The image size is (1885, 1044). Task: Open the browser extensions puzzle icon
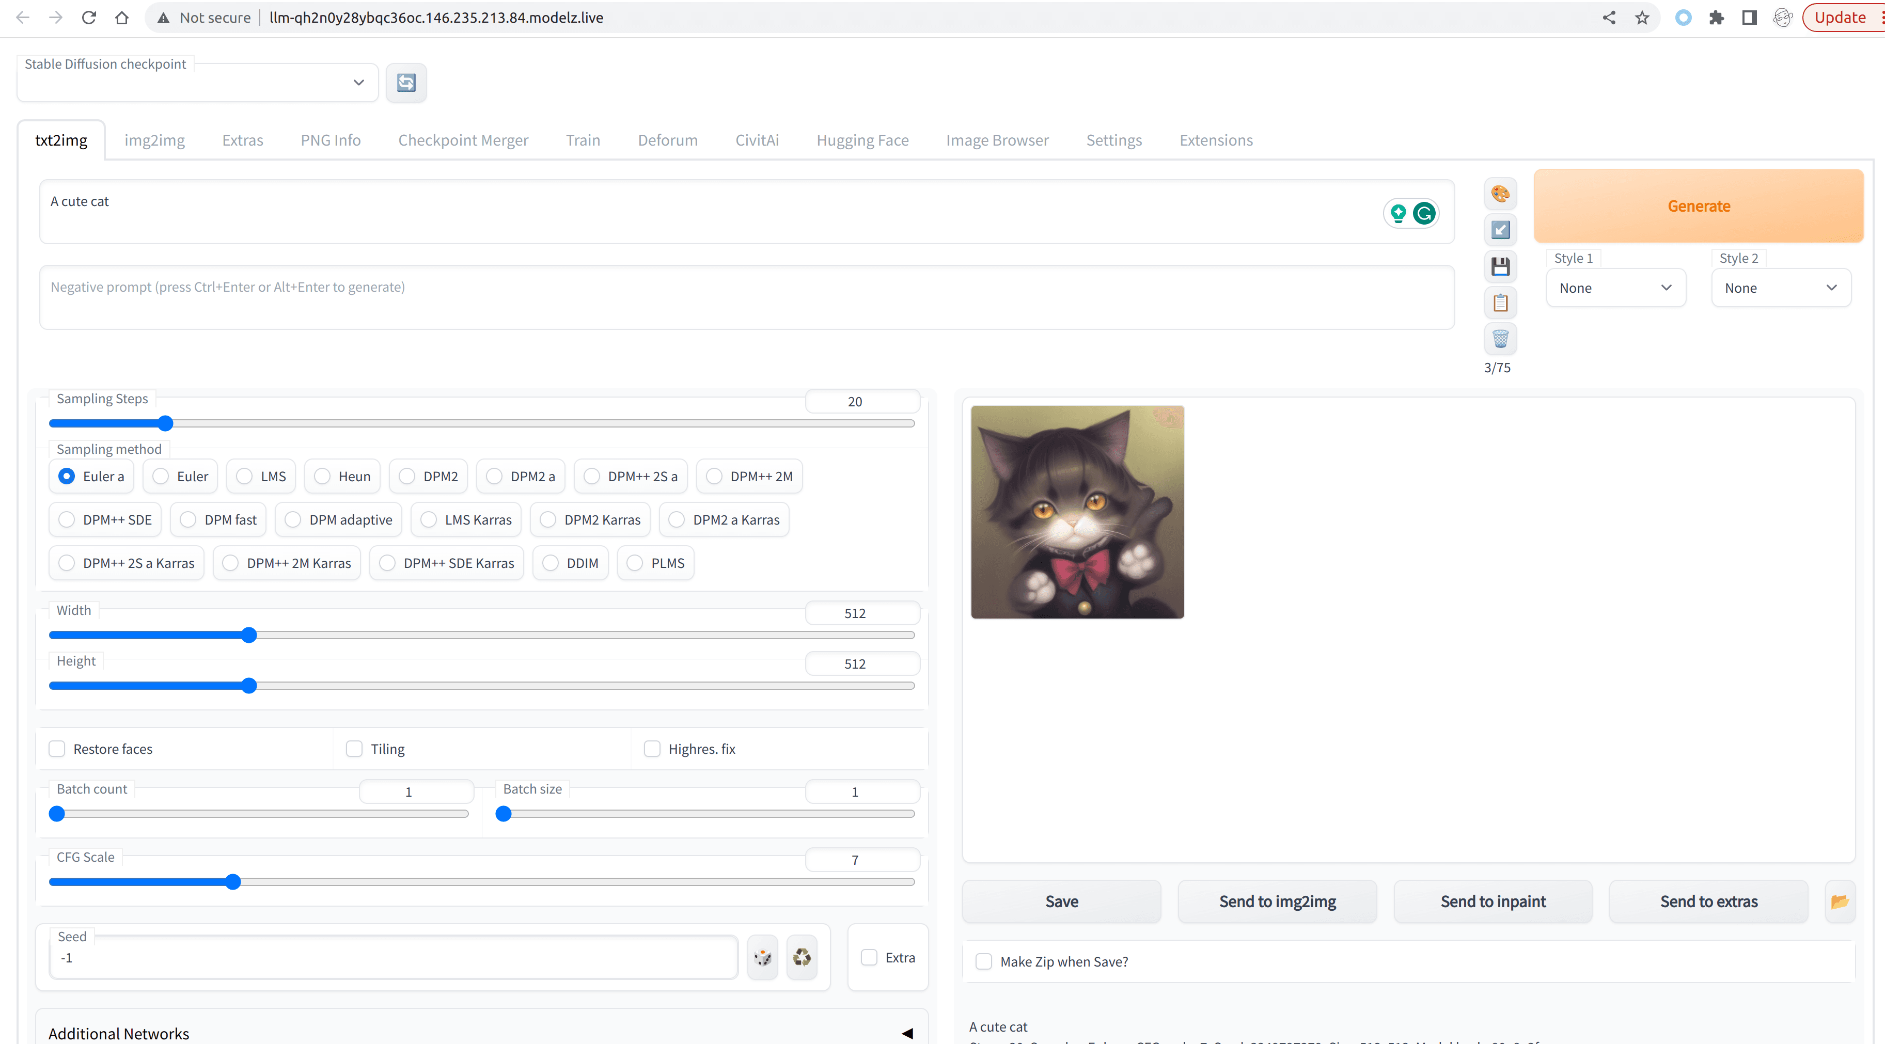tap(1716, 18)
